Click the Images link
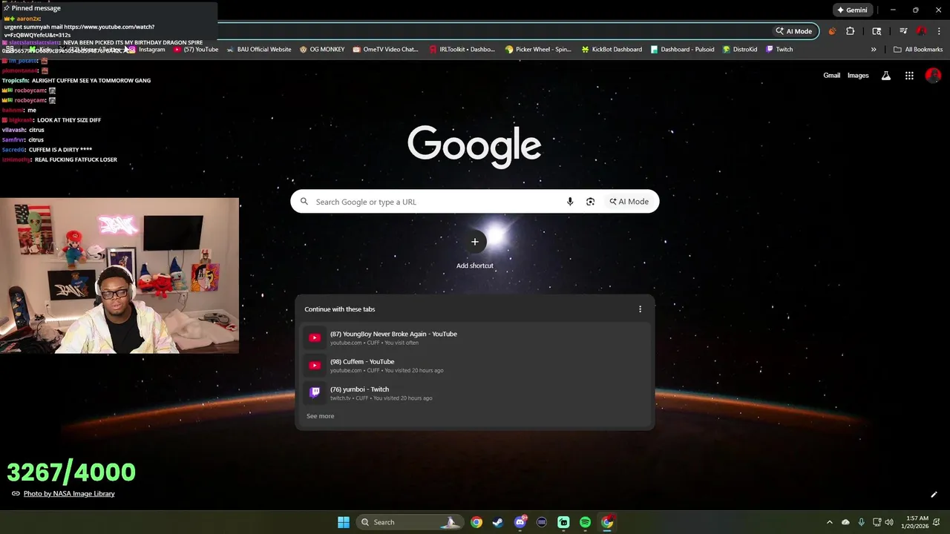950x534 pixels. point(858,76)
